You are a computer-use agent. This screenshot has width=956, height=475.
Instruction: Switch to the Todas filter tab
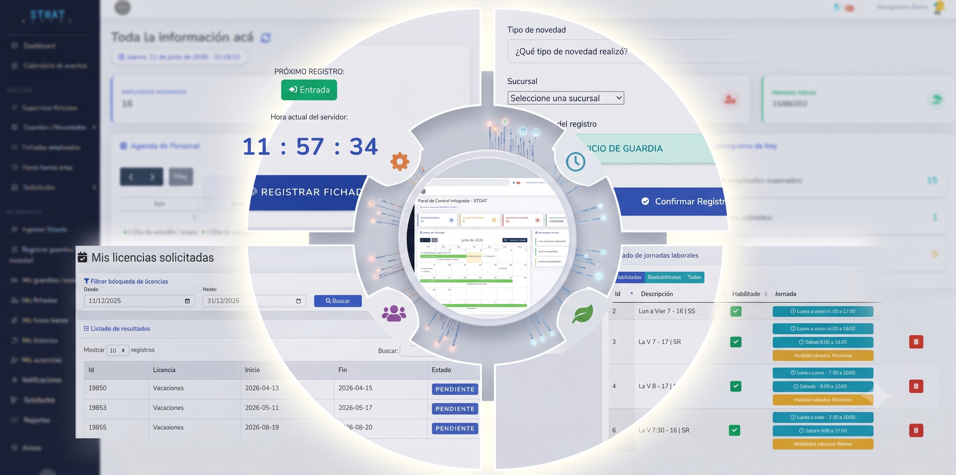point(694,277)
